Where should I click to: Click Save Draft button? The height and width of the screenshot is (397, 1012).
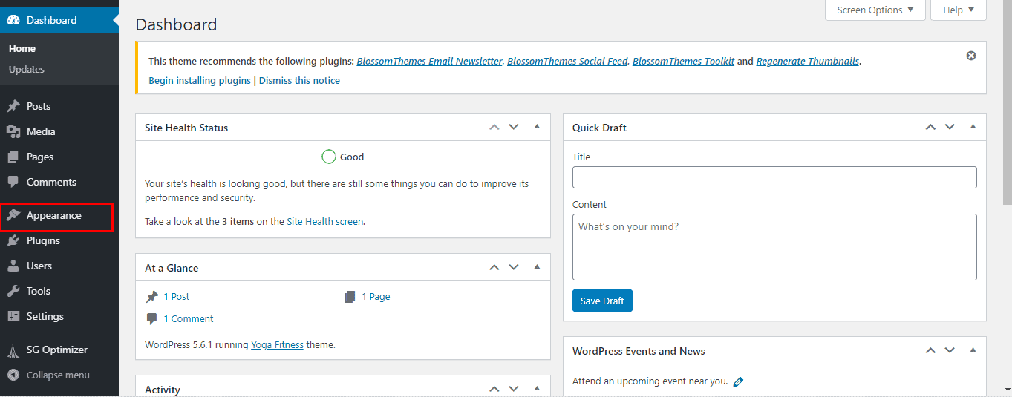pyautogui.click(x=602, y=301)
